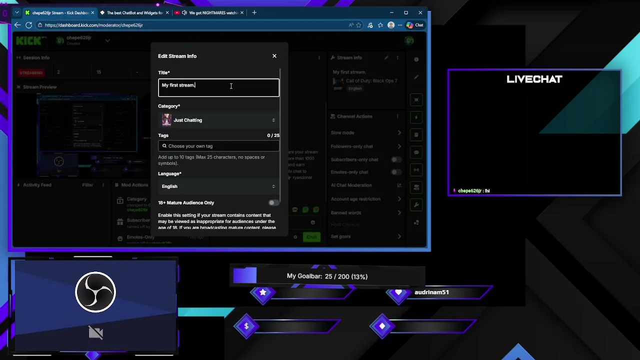Click lightning bolt icon in right sidebar
Viewport: 640px width, 360px height.
pos(416,117)
